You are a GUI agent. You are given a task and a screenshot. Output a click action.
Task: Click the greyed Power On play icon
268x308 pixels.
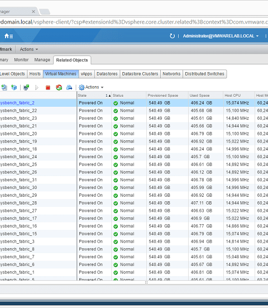click(37, 87)
